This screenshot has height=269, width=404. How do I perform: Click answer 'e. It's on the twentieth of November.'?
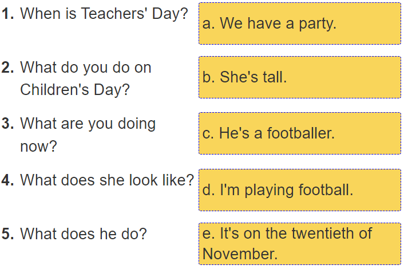tap(299, 244)
